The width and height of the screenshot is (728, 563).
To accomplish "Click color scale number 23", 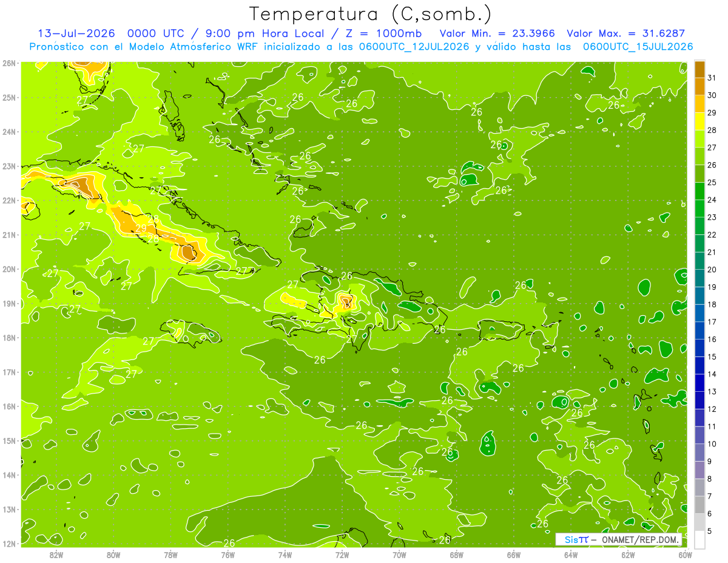I will pyautogui.click(x=712, y=217).
